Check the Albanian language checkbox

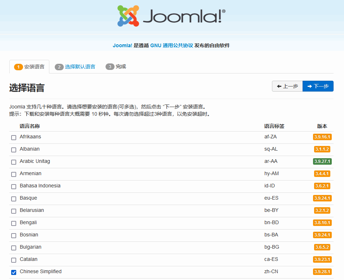14,150
